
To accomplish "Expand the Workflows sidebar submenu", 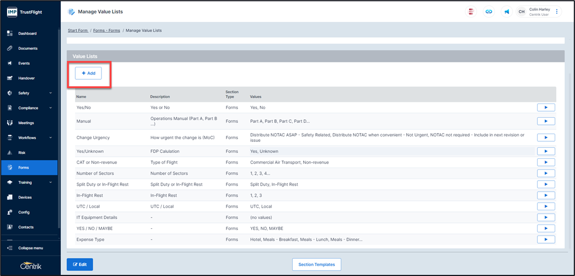I will (50, 137).
